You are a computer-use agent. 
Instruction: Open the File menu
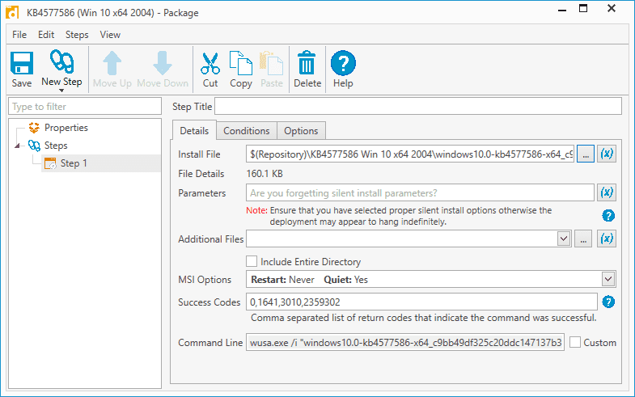(19, 35)
